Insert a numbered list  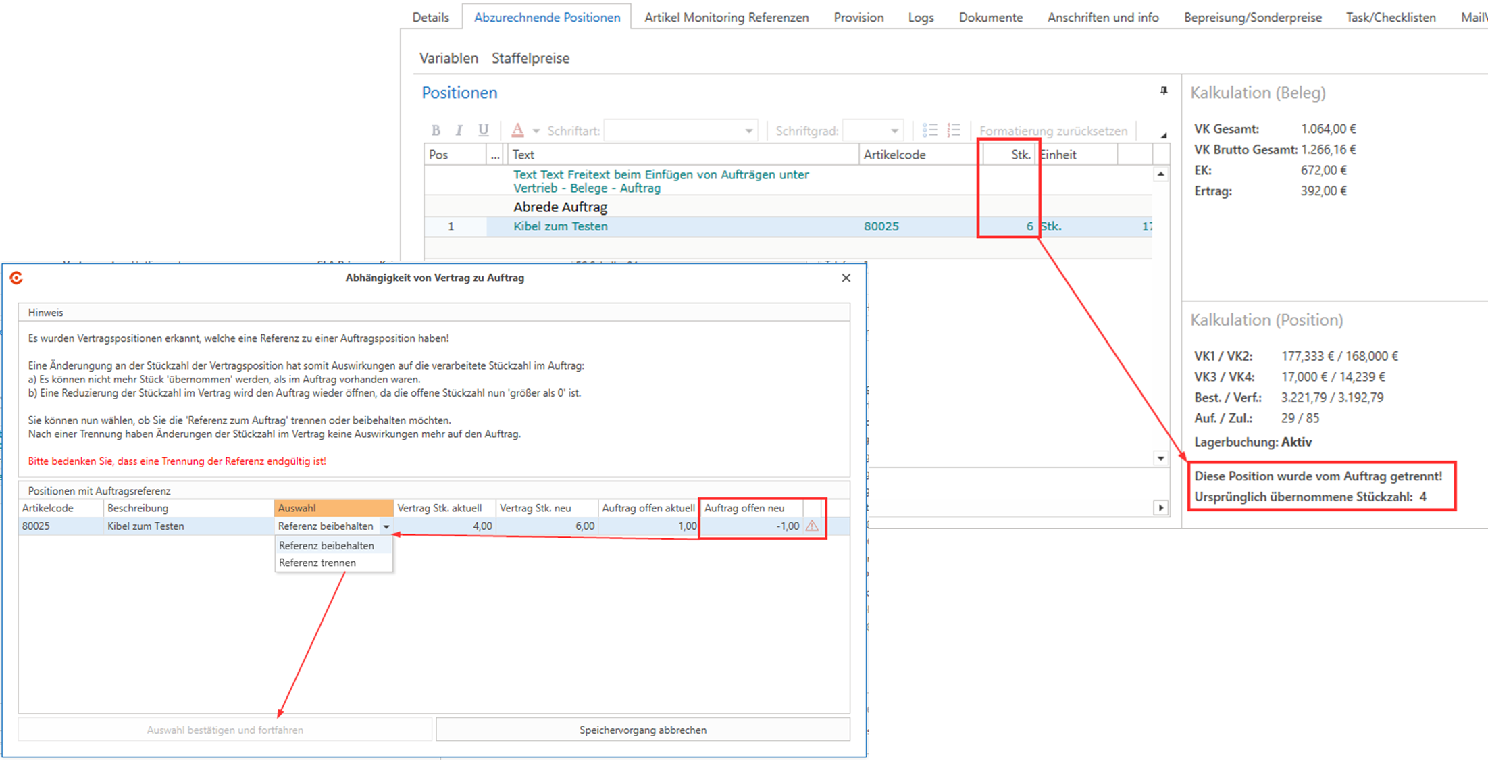(954, 130)
